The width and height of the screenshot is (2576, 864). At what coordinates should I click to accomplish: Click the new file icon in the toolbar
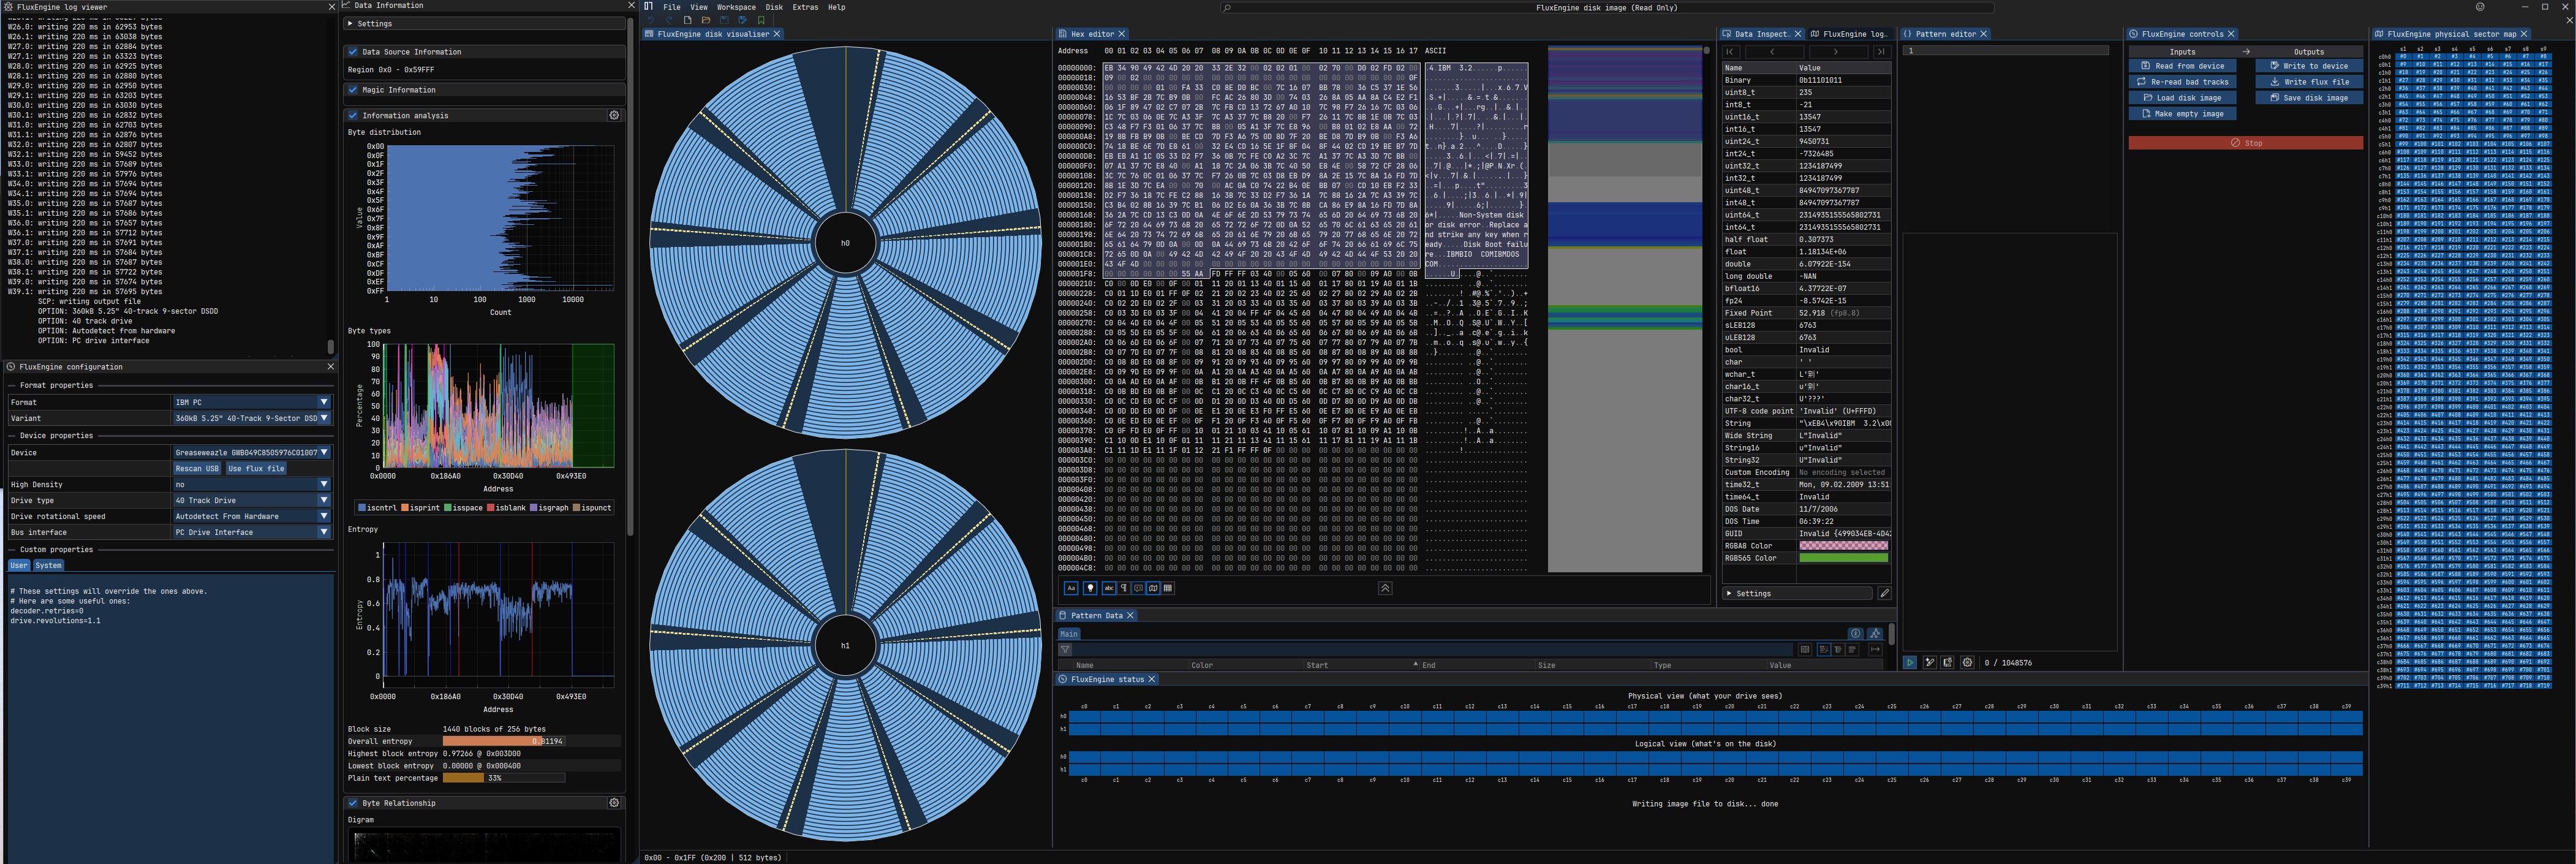click(688, 20)
